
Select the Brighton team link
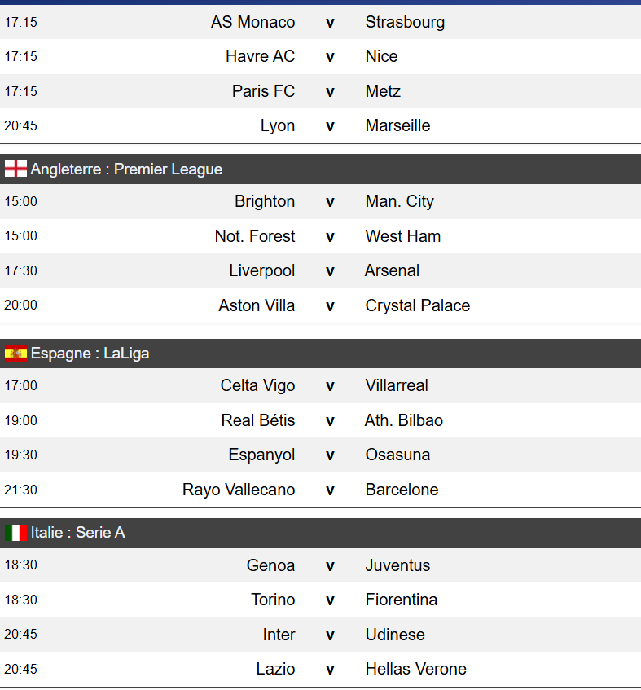point(265,201)
